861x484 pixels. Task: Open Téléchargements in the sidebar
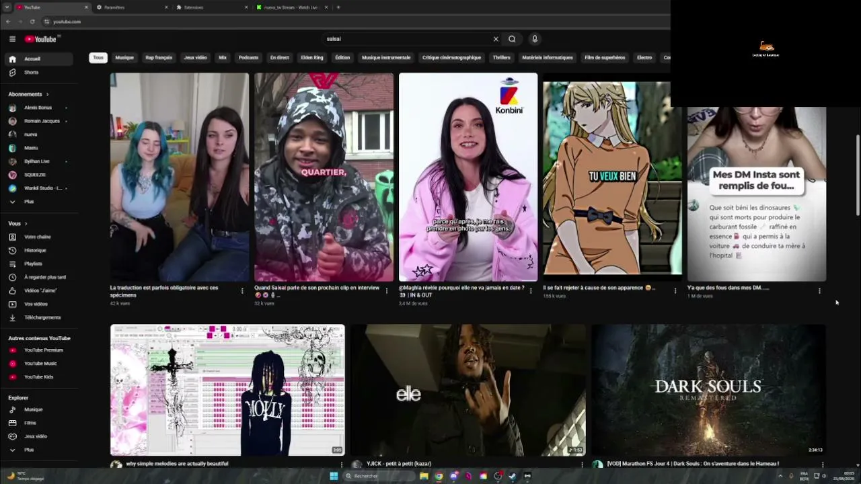[40, 317]
